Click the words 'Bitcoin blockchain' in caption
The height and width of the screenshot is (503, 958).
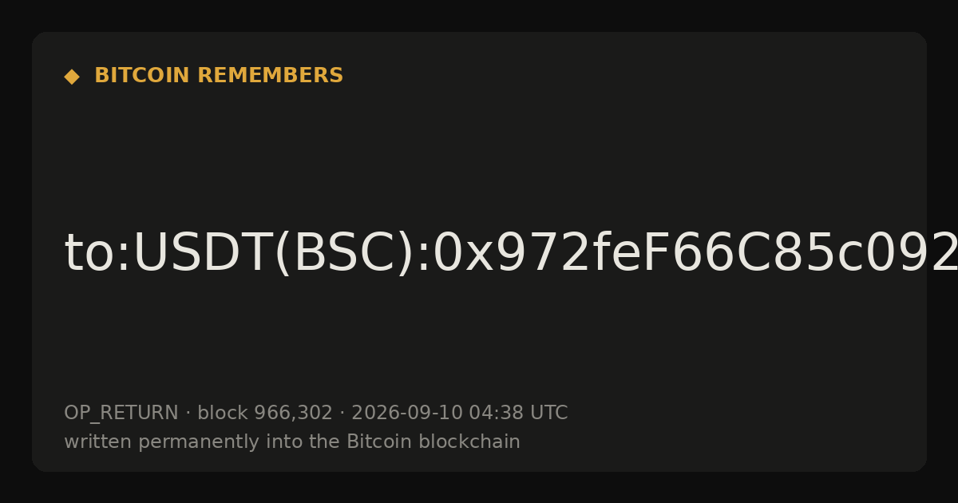pyautogui.click(x=433, y=442)
